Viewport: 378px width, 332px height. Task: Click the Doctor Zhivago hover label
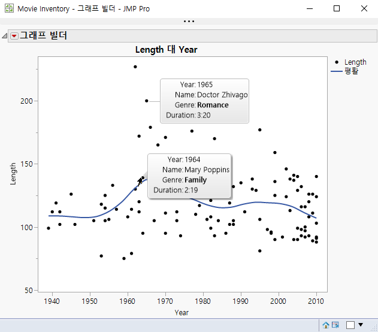pos(204,101)
